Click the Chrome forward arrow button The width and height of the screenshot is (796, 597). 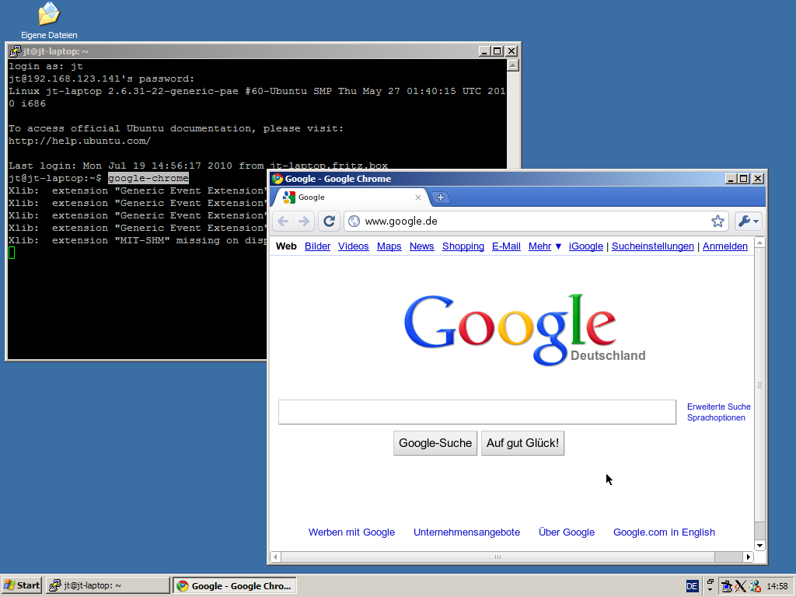(304, 222)
